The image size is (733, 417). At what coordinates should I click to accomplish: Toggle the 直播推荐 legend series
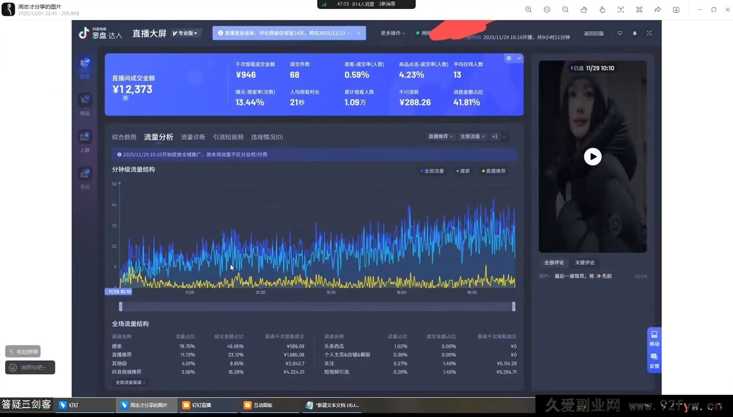[494, 171]
